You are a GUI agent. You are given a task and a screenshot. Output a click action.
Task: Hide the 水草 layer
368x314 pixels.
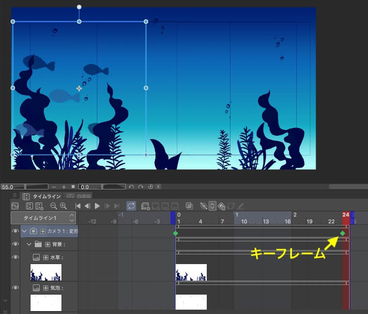click(x=15, y=257)
